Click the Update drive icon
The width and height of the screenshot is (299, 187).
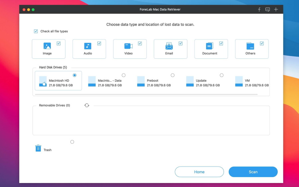[190, 81]
